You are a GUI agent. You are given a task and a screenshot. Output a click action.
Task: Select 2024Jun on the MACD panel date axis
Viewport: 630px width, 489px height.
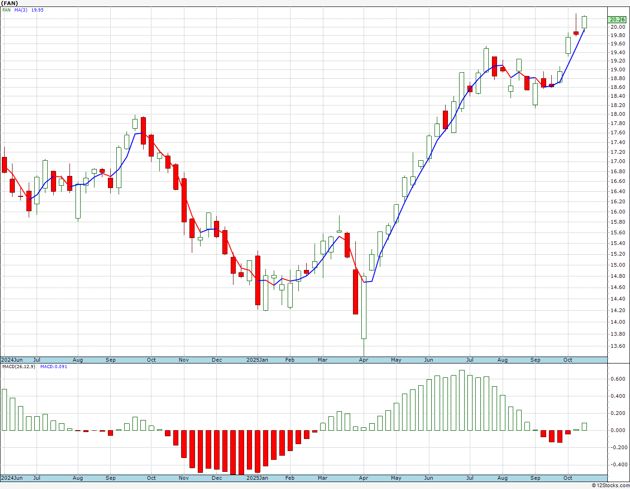coord(12,478)
